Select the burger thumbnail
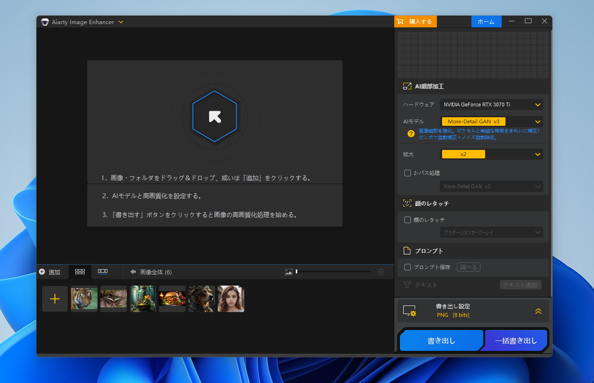Viewport: 594px width, 383px height. point(172,299)
